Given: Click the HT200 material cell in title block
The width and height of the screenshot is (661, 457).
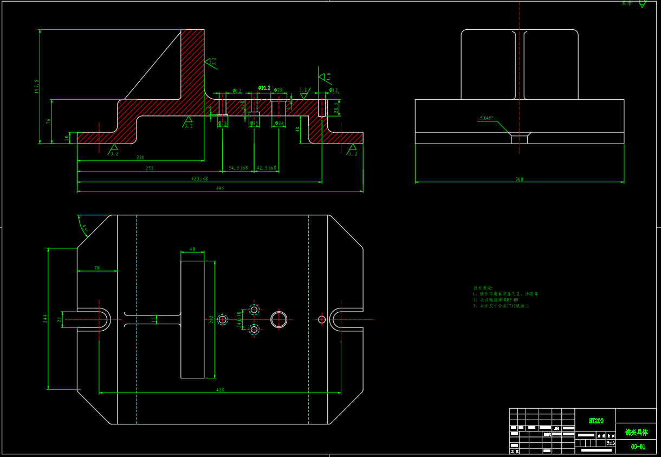Looking at the screenshot, I should (x=595, y=421).
